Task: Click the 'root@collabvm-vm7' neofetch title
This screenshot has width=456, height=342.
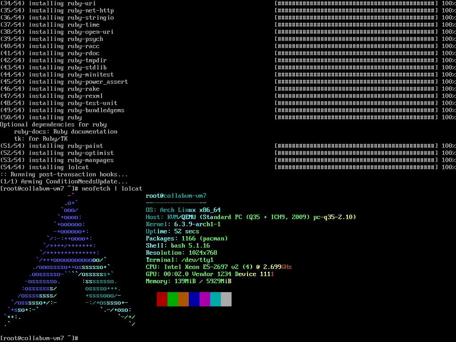Action: pos(176,196)
